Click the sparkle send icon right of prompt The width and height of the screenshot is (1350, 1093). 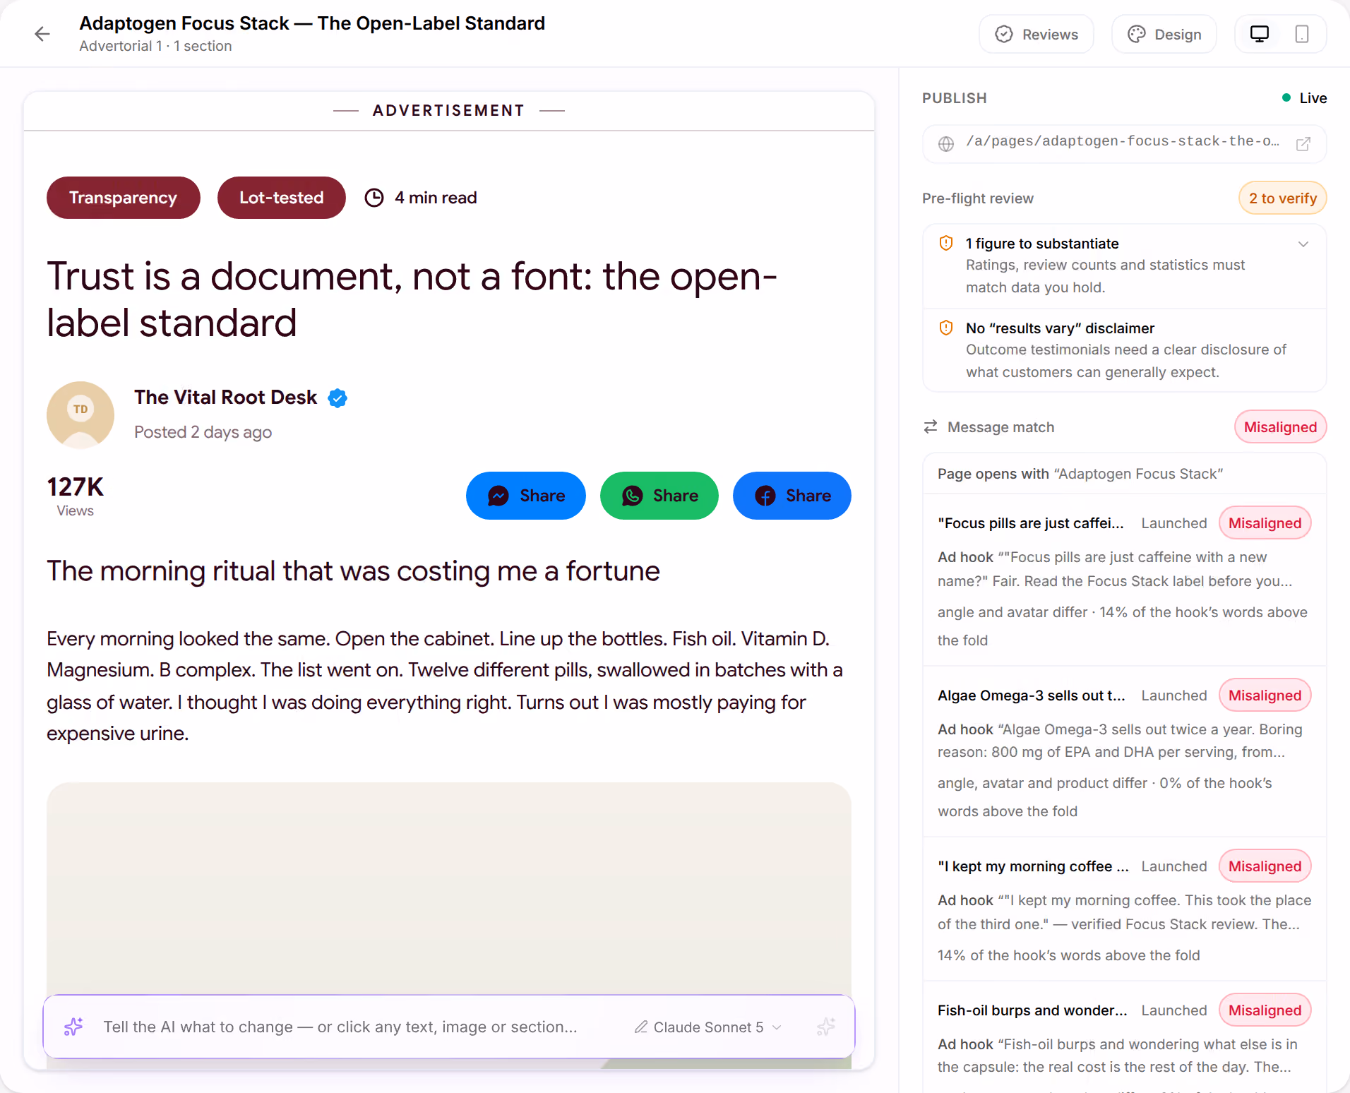[x=825, y=1027]
